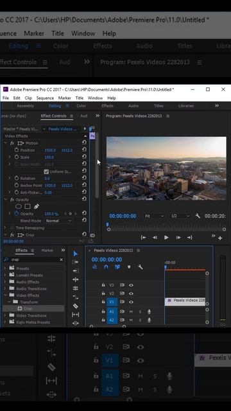
Task: Play the Program monitor video
Action: [x=166, y=238]
